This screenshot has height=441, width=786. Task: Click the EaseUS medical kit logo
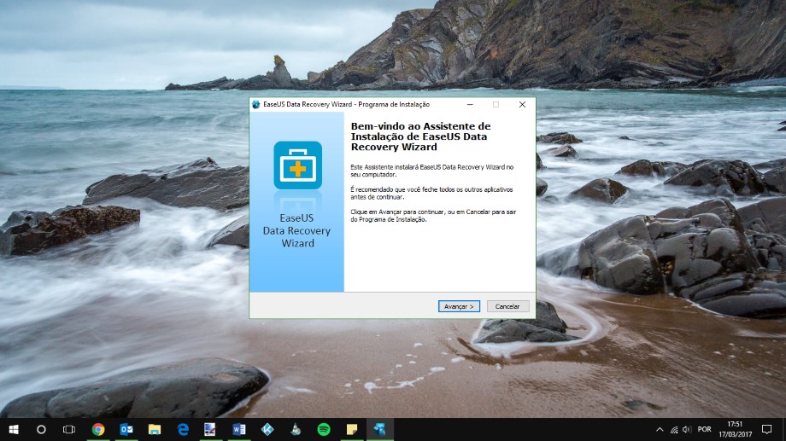tap(297, 165)
